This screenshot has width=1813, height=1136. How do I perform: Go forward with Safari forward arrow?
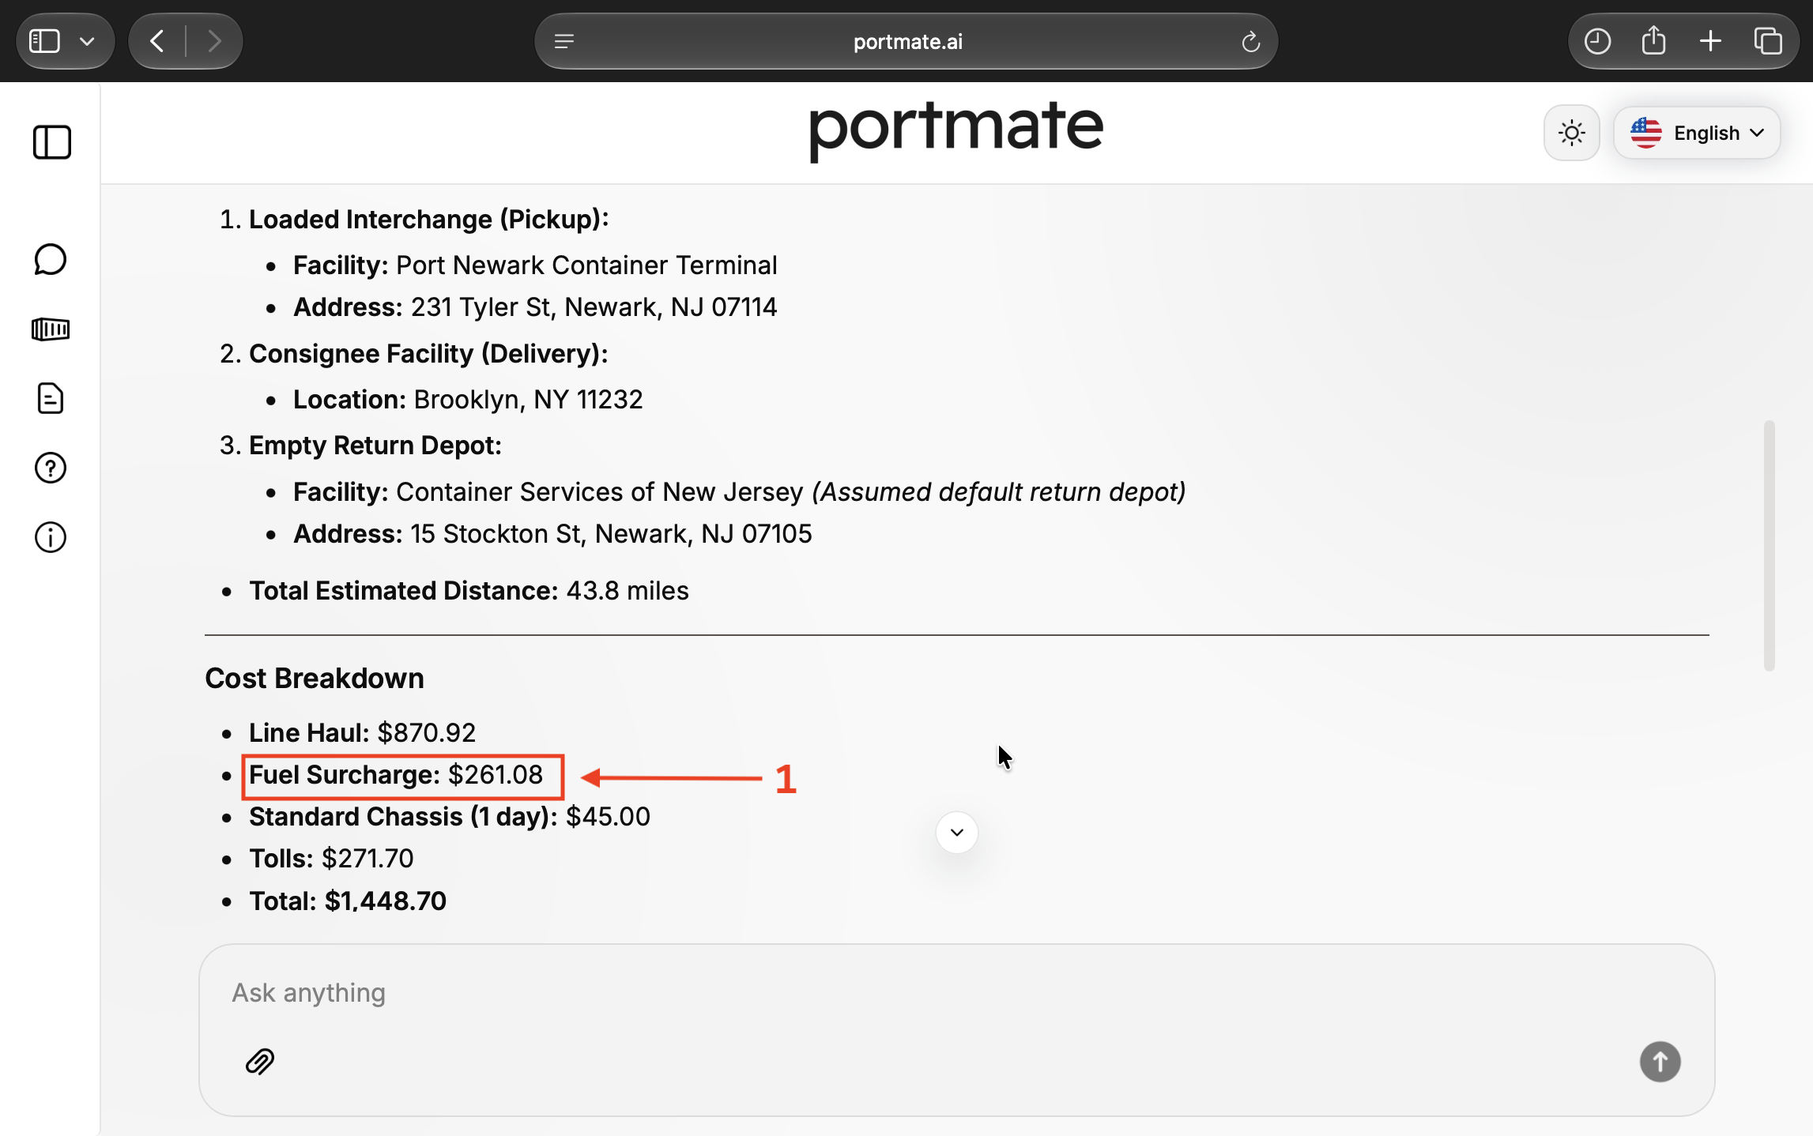[214, 41]
